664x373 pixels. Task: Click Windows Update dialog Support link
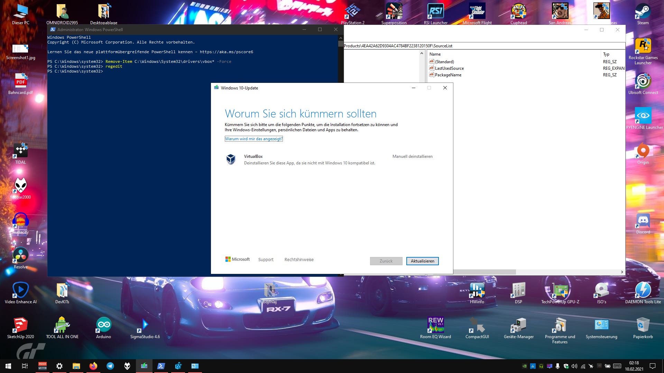click(265, 260)
